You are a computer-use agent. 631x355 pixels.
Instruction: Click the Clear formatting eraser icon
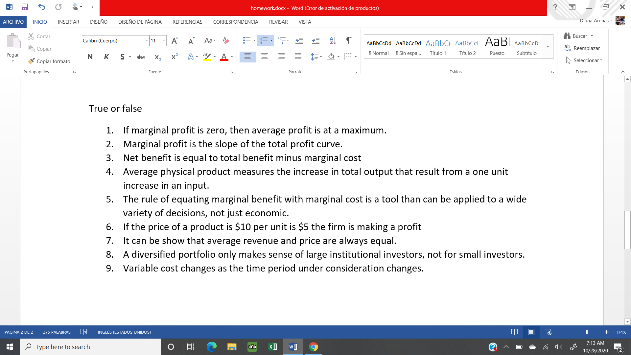pos(226,40)
